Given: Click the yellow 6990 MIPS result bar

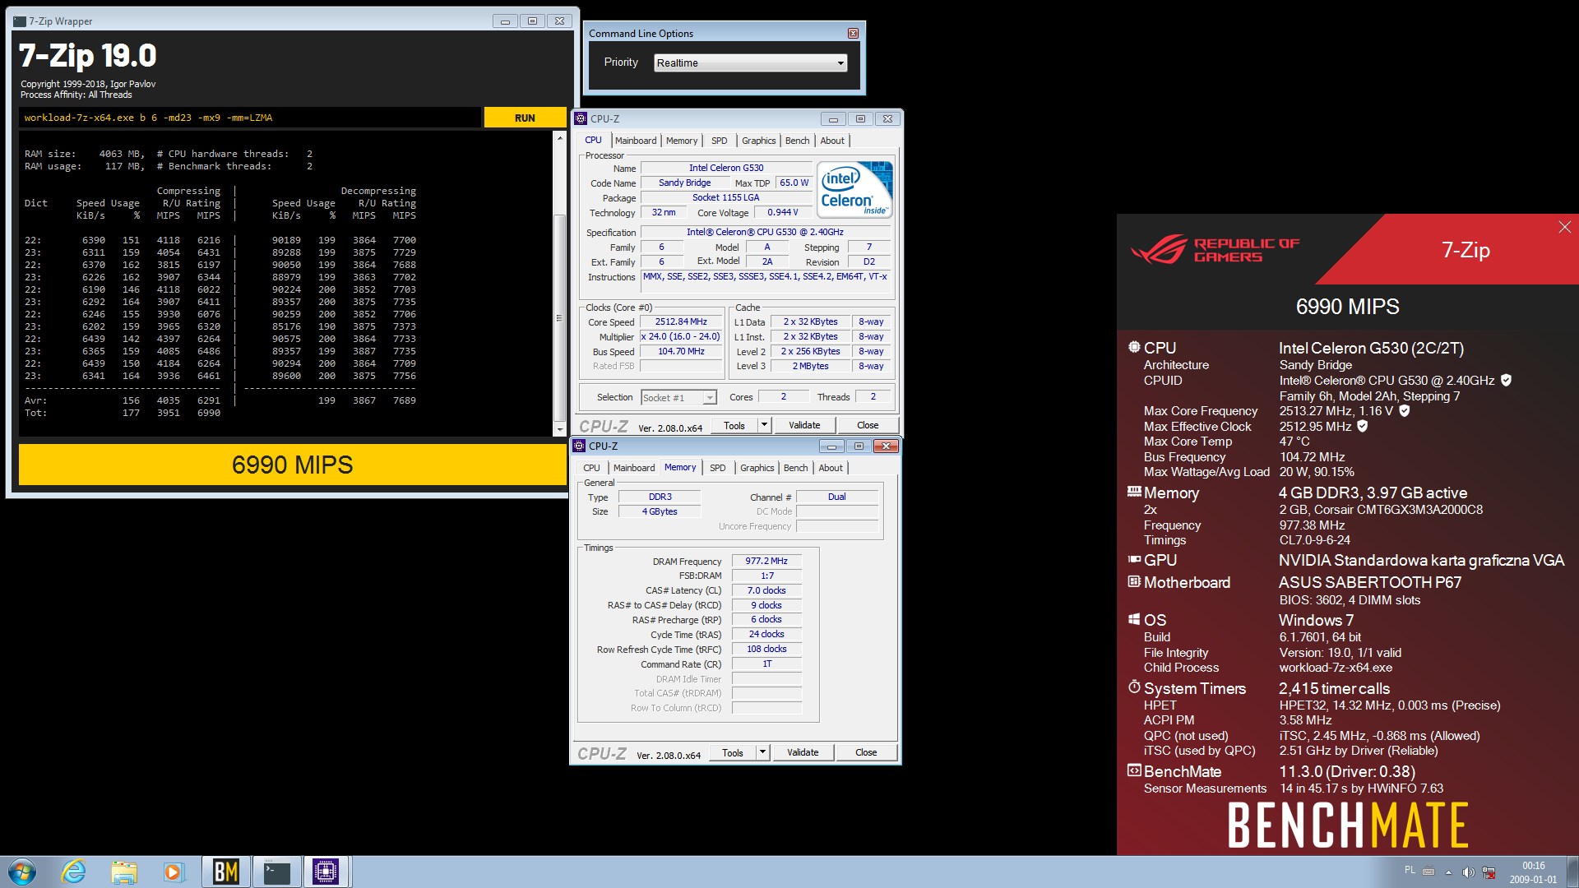Looking at the screenshot, I should click(x=292, y=465).
